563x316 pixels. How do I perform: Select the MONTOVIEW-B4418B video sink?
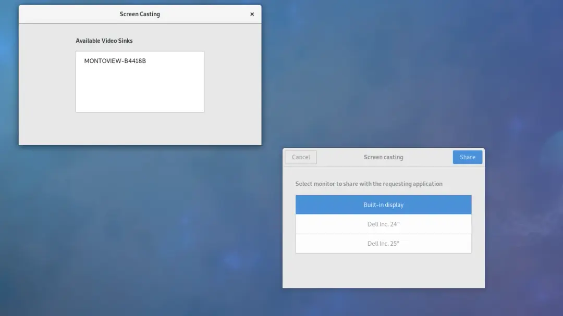click(x=115, y=60)
